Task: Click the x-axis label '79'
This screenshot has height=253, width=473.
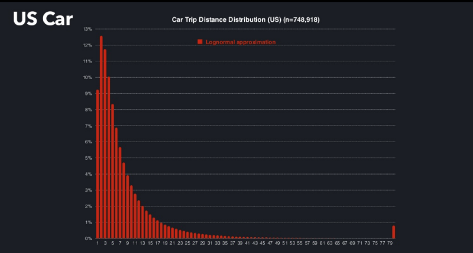Action: pyautogui.click(x=390, y=243)
